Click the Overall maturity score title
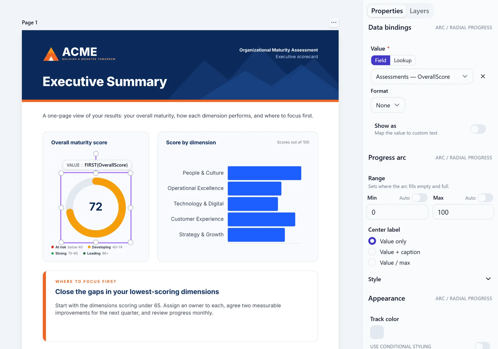Screen dimensions: 498x349 (79, 143)
